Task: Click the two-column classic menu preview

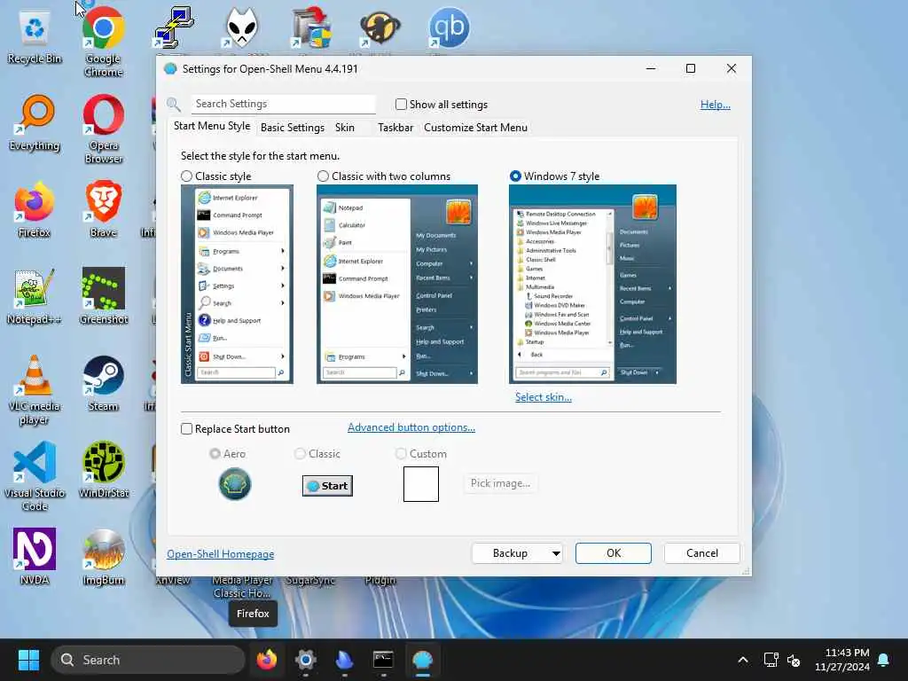Action: [x=397, y=285]
